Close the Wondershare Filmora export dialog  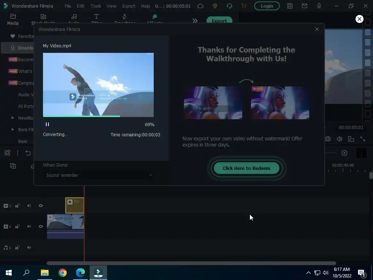point(317,29)
